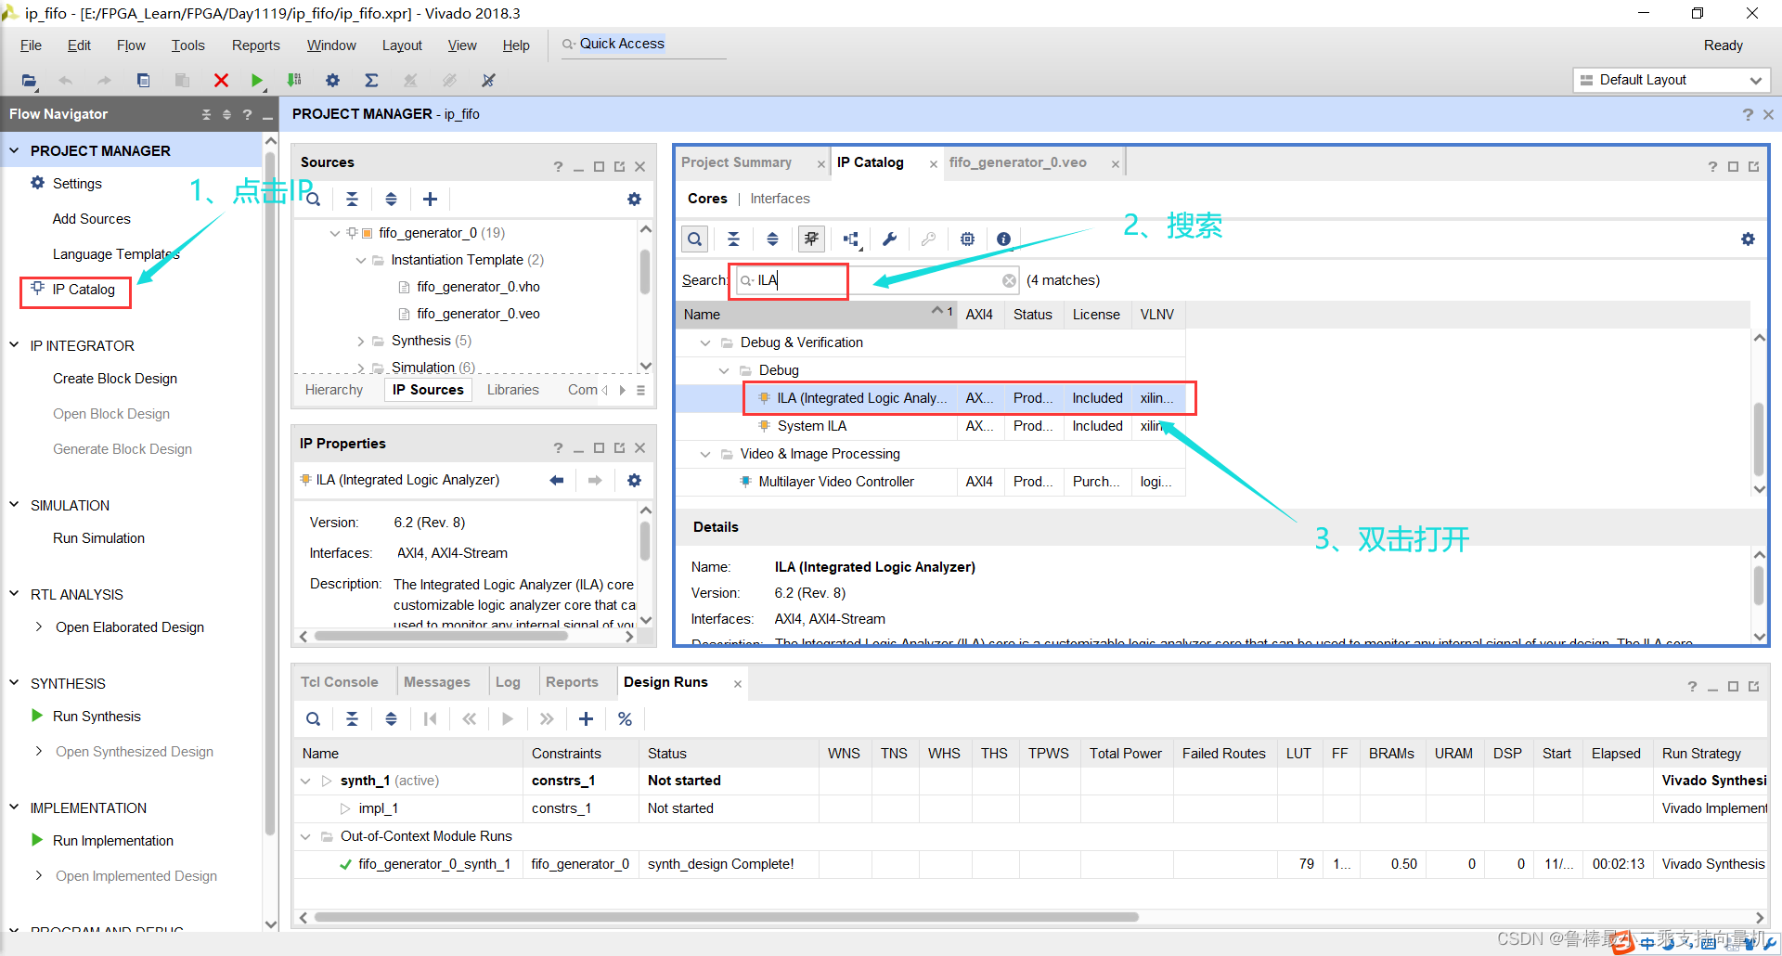Switch to Tcl Console tab
This screenshot has height=956, width=1782.
point(339,682)
